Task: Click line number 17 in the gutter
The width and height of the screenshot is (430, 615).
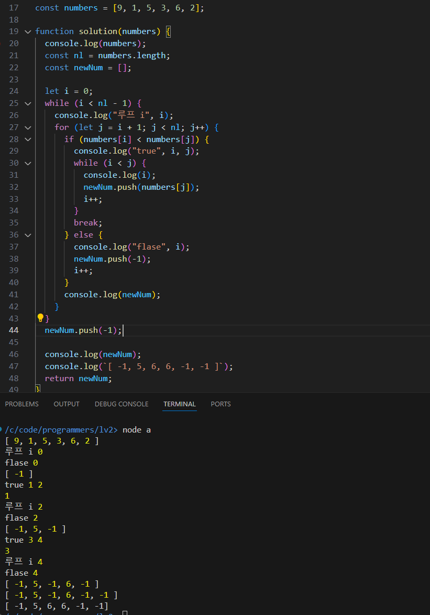Action: pyautogui.click(x=14, y=8)
